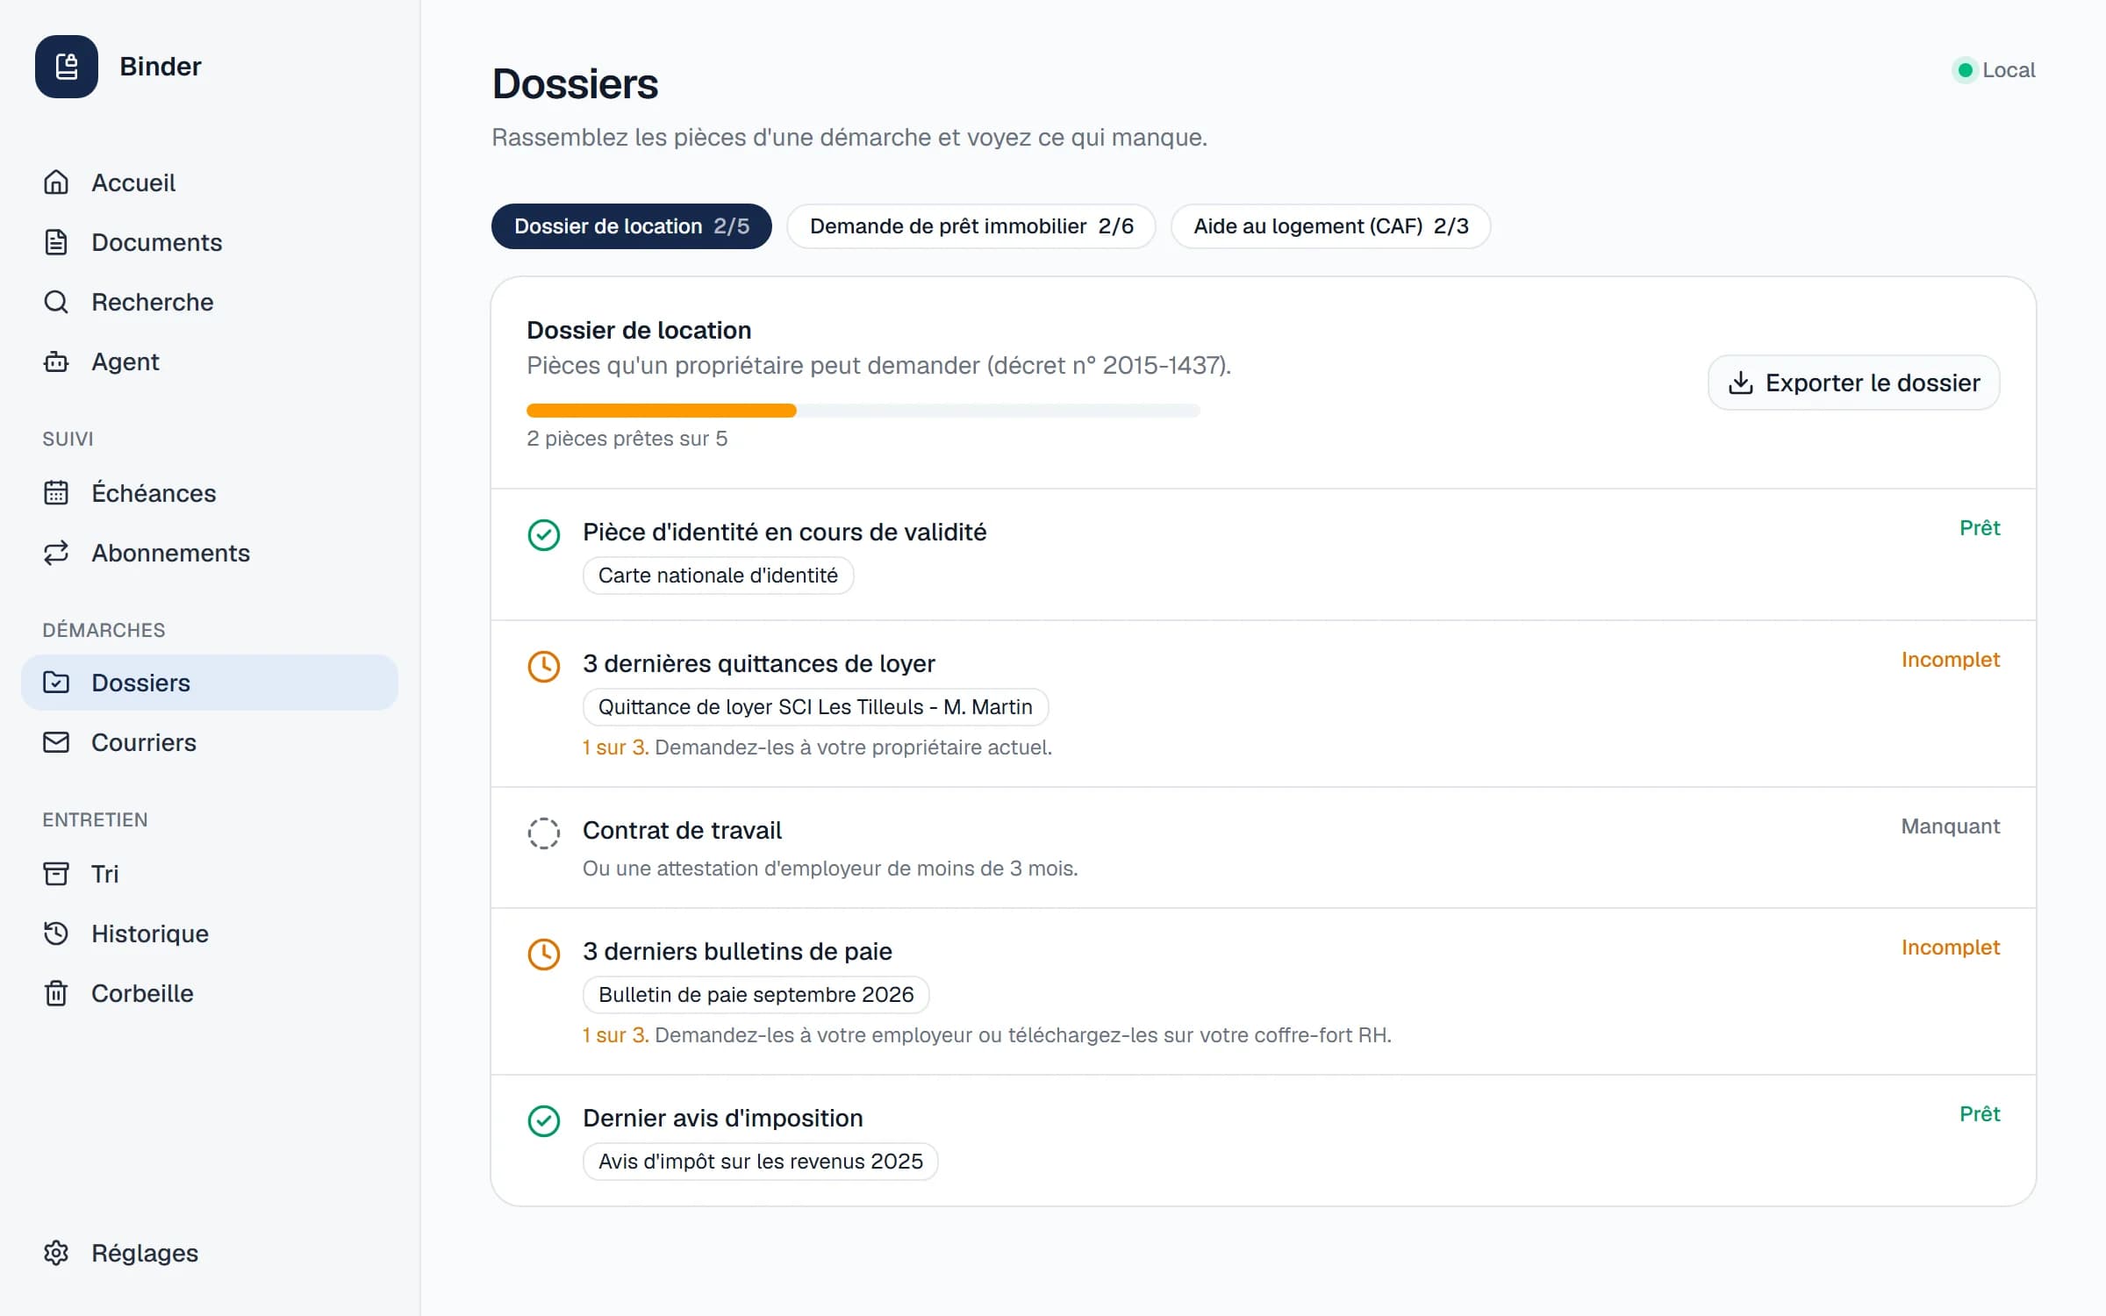Viewport: 2106px width, 1316px height.
Task: Click the 'Contrat de travail' row title
Action: [x=682, y=830]
